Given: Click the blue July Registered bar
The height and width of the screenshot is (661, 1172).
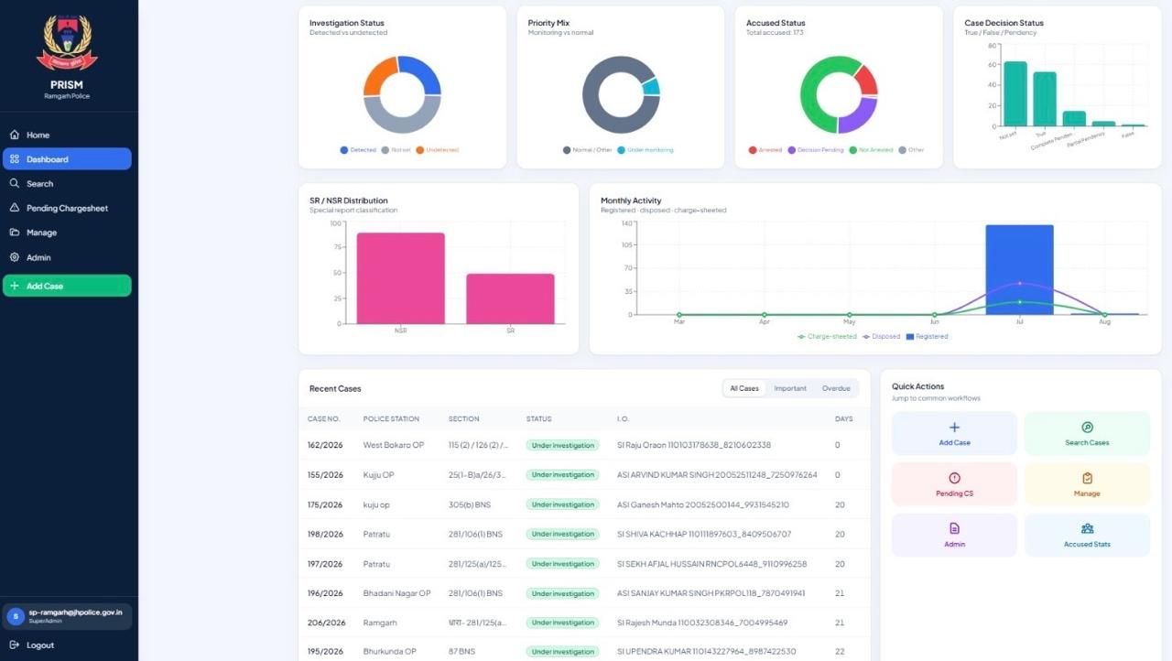Looking at the screenshot, I should tap(1019, 269).
